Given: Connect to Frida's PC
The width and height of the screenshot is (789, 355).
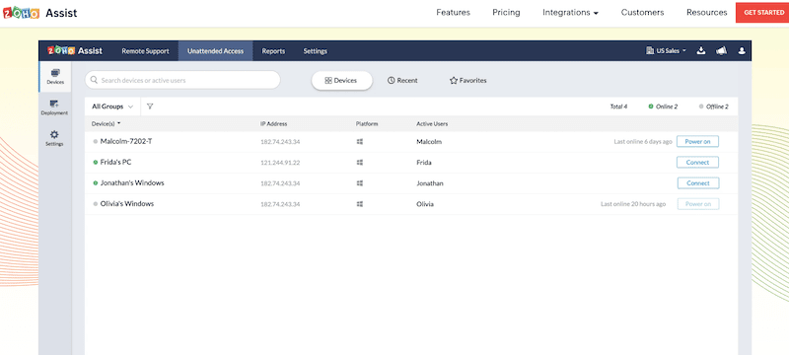Looking at the screenshot, I should coord(698,163).
